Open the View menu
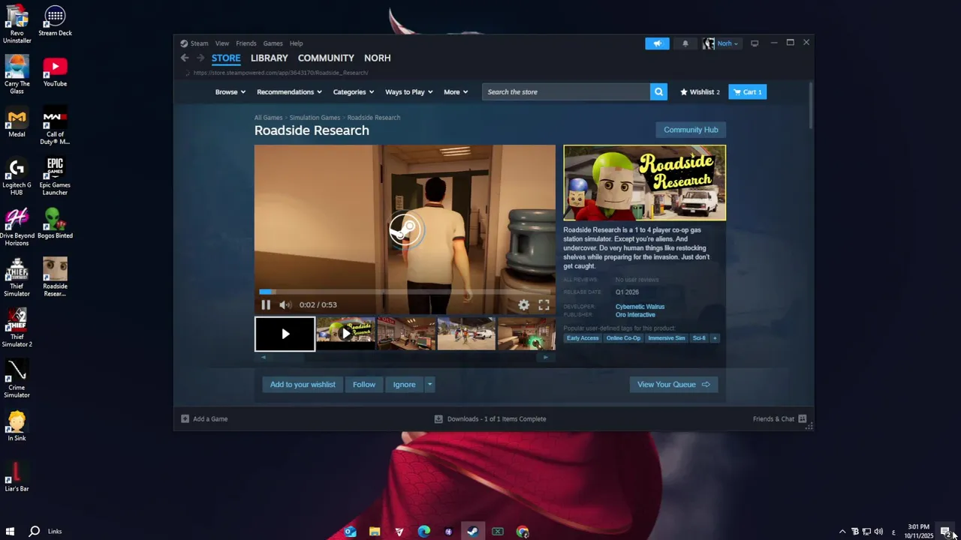This screenshot has height=540, width=961. click(222, 43)
